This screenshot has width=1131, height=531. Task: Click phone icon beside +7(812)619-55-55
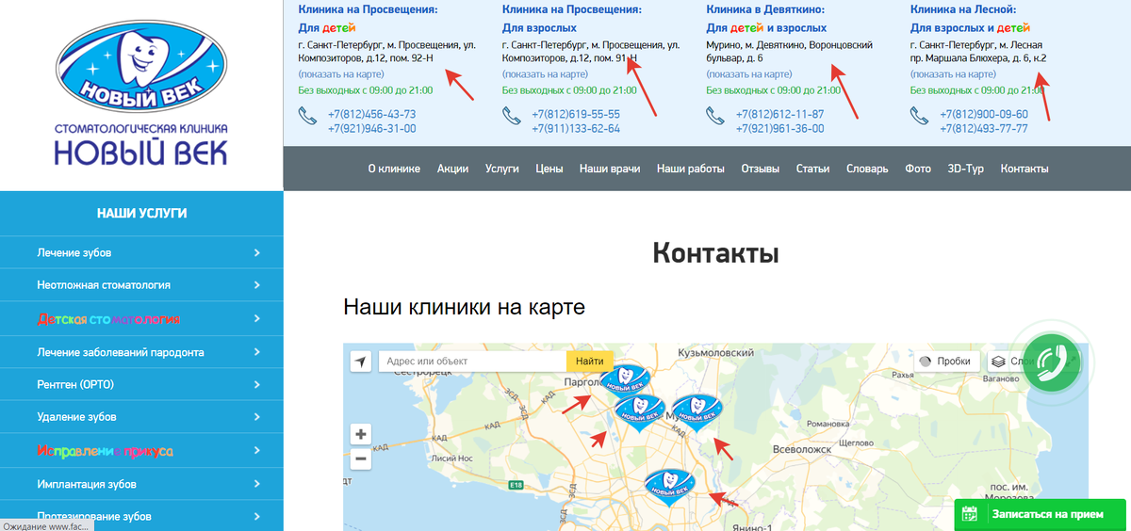point(511,116)
